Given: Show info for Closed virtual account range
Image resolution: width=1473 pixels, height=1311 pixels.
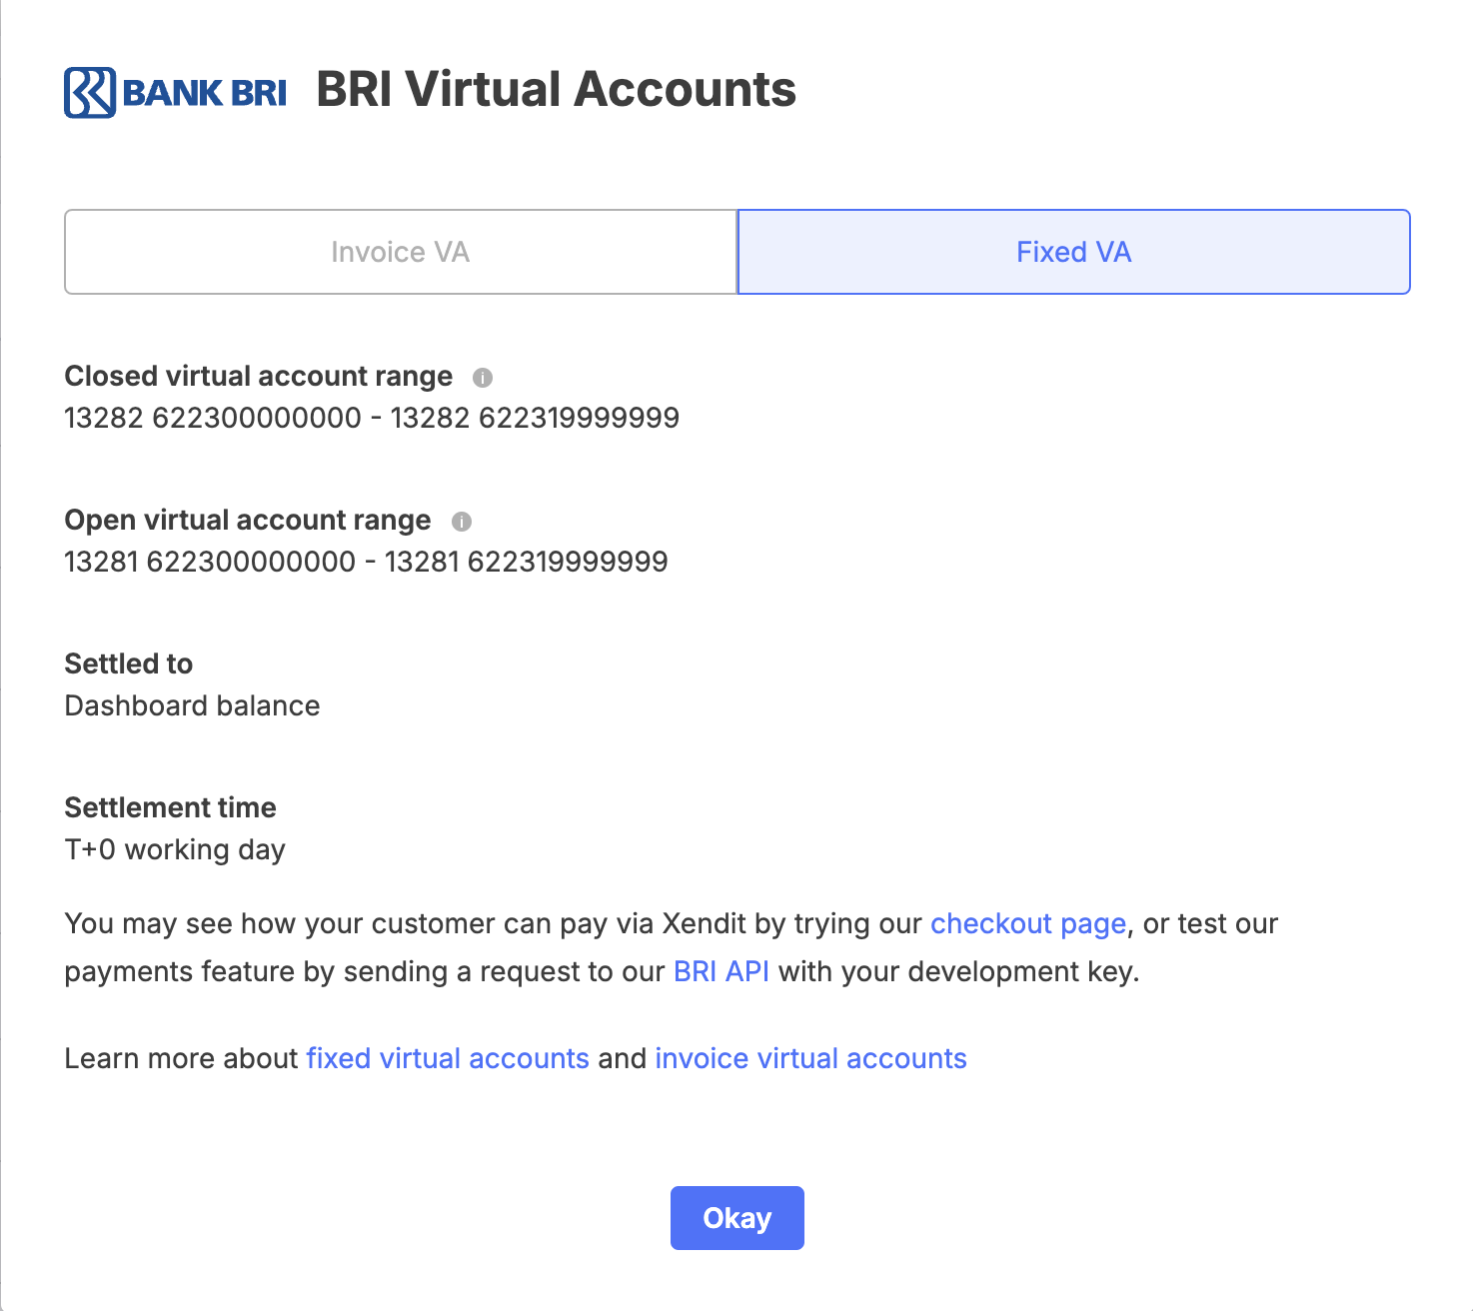Looking at the screenshot, I should coord(483,378).
